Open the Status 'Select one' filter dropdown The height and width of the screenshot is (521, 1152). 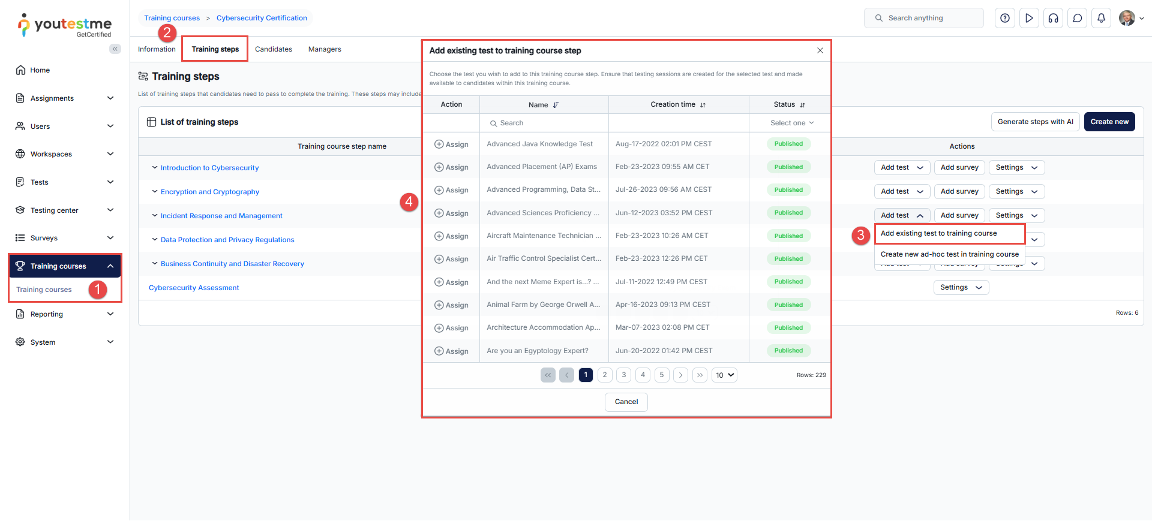pyautogui.click(x=791, y=123)
